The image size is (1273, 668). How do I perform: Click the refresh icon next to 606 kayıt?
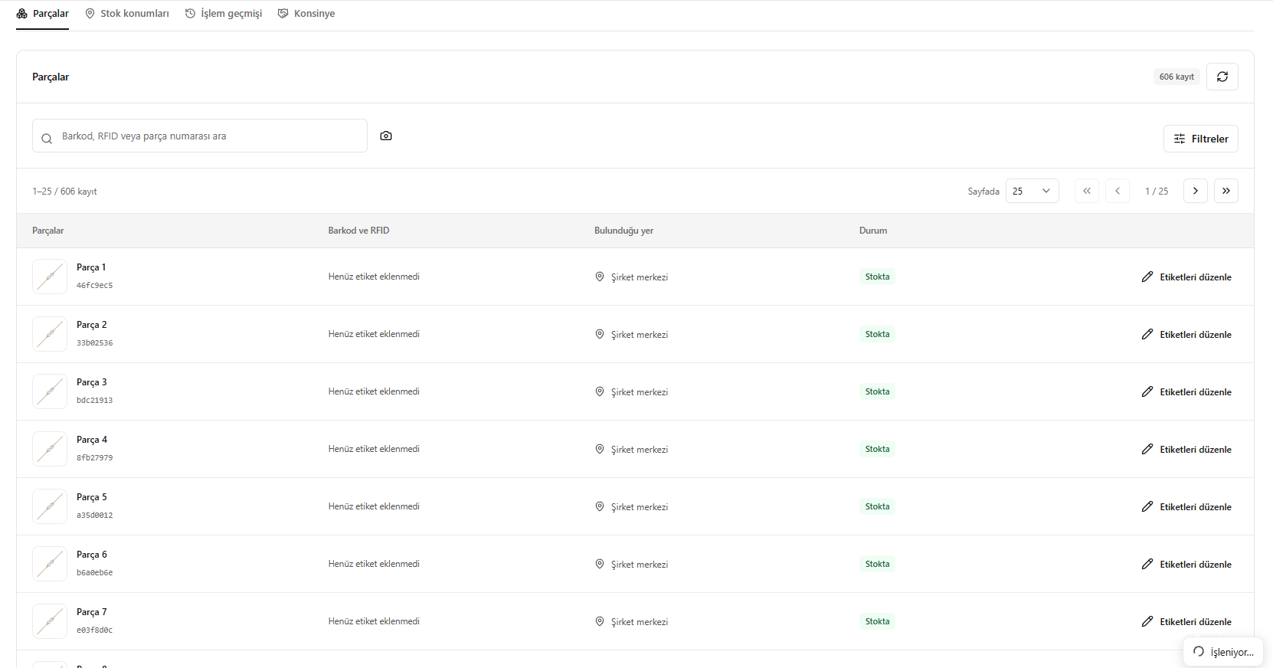click(1222, 77)
